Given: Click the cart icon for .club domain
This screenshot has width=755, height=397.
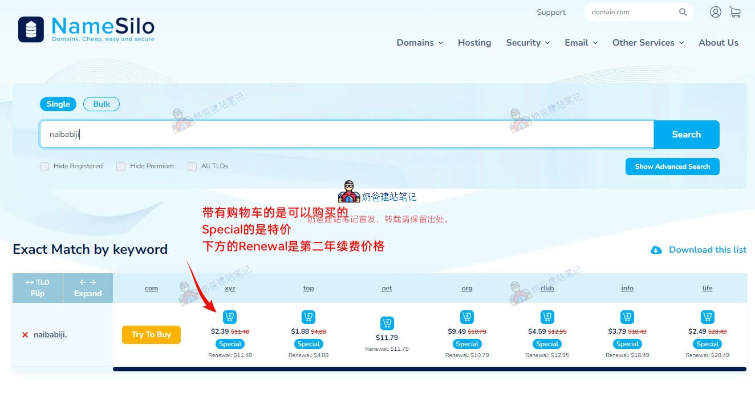Looking at the screenshot, I should [x=547, y=317].
